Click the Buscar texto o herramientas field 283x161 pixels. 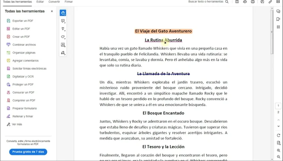(x=206, y=2)
